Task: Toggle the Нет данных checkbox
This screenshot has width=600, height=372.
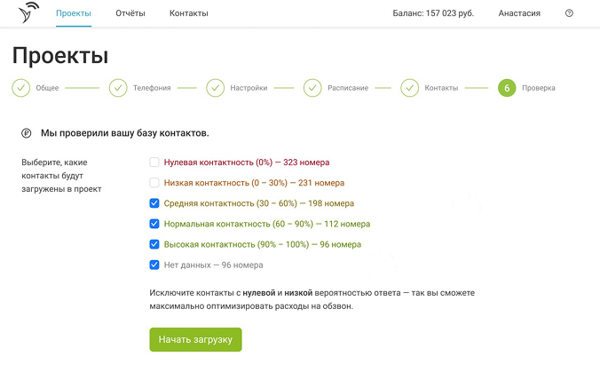Action: point(154,265)
